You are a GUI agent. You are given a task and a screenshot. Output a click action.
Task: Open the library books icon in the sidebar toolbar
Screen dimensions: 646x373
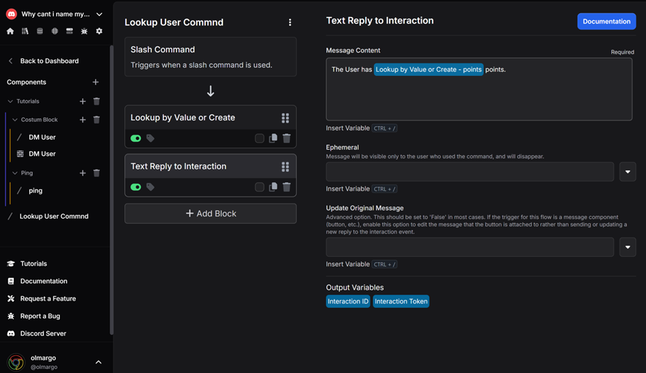[25, 31]
